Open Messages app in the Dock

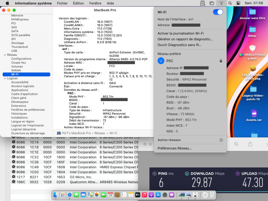coord(76,195)
